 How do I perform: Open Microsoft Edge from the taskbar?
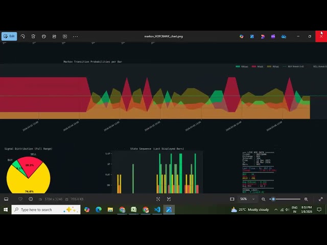(99, 210)
